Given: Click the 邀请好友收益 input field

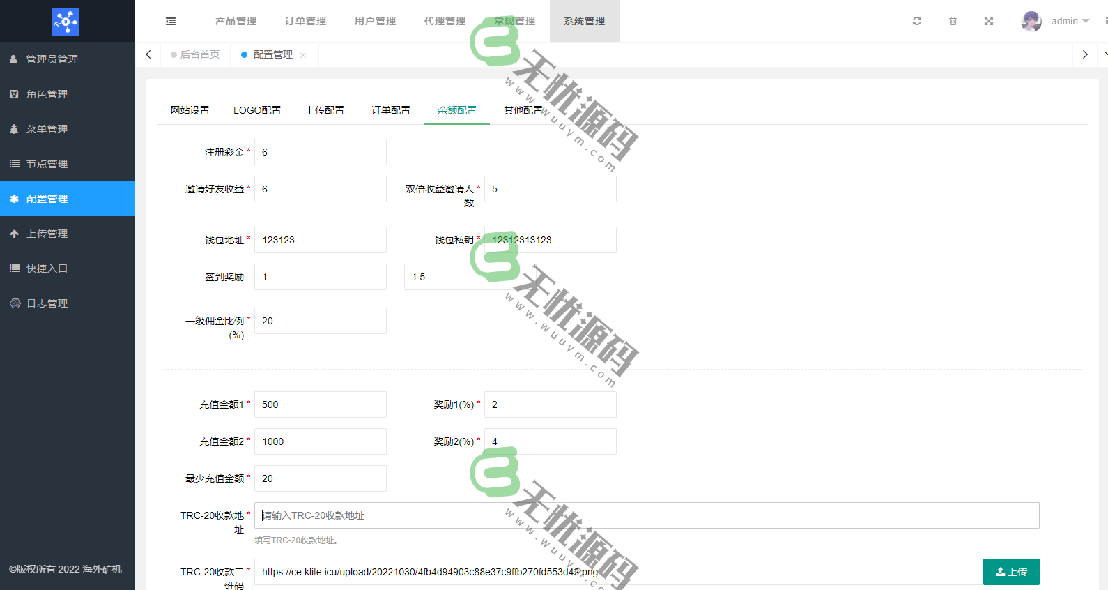Looking at the screenshot, I should [x=321, y=189].
